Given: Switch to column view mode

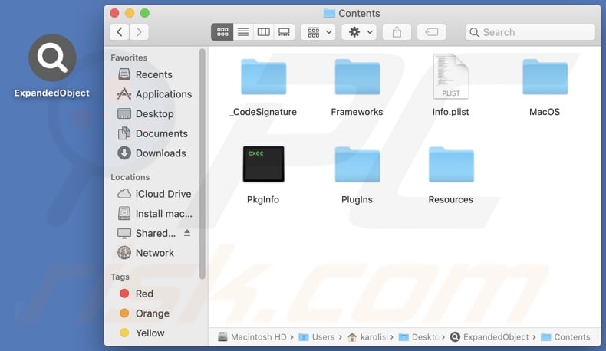Looking at the screenshot, I should pos(263,32).
